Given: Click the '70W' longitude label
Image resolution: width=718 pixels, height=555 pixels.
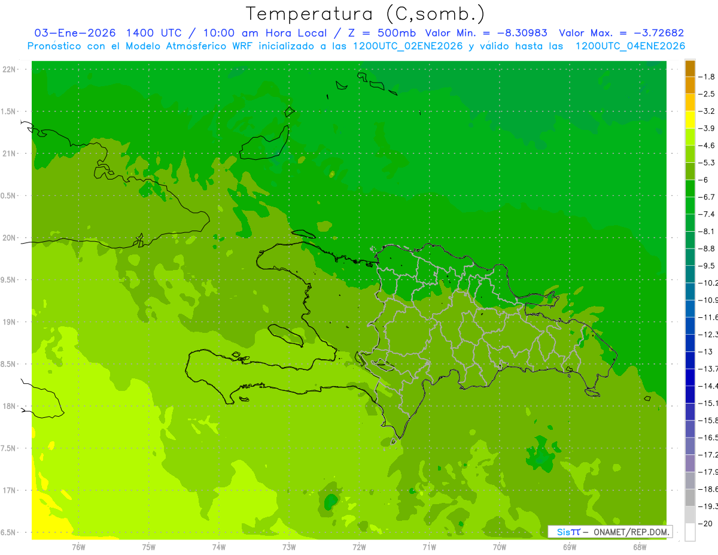Looking at the screenshot, I should 499,547.
